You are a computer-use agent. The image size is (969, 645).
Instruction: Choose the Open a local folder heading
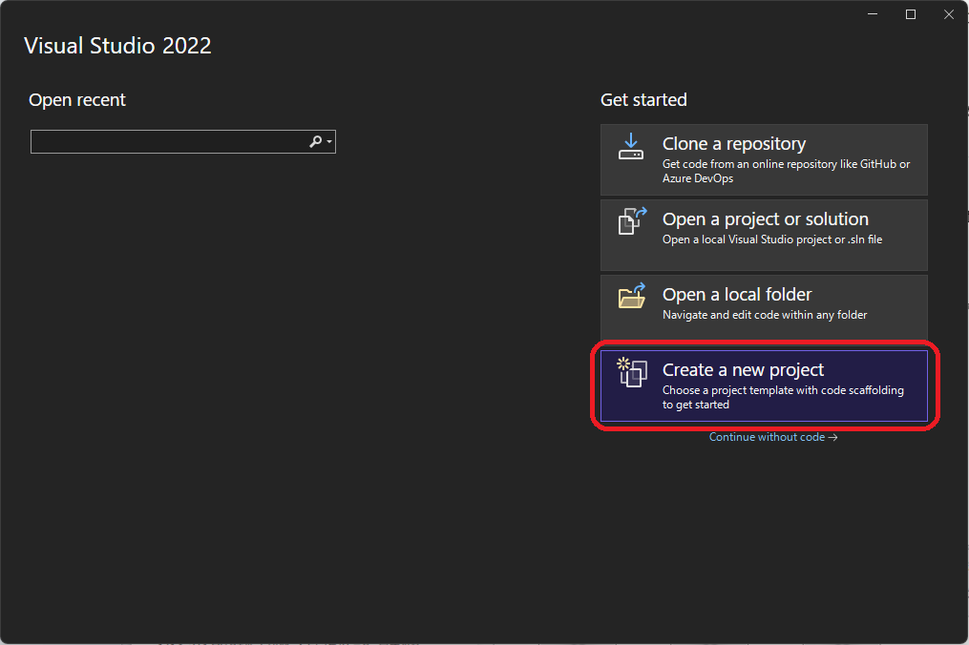coord(737,295)
